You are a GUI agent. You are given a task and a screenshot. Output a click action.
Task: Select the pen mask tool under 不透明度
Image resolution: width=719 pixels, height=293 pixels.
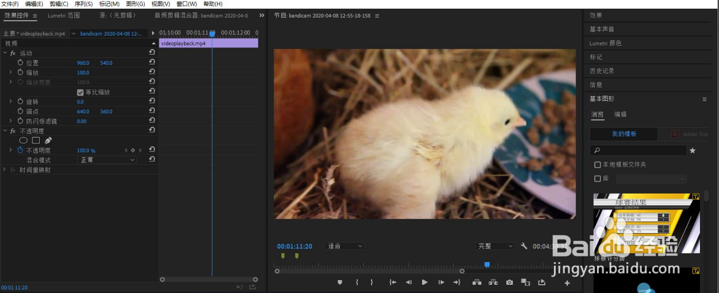tap(48, 140)
